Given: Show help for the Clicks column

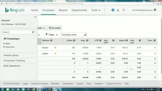Looking at the screenshot, I should pos(74,40).
